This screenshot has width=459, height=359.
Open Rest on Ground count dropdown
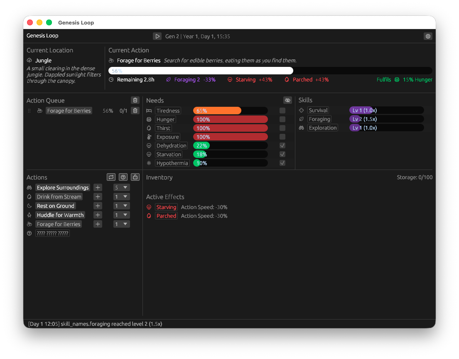[121, 206]
